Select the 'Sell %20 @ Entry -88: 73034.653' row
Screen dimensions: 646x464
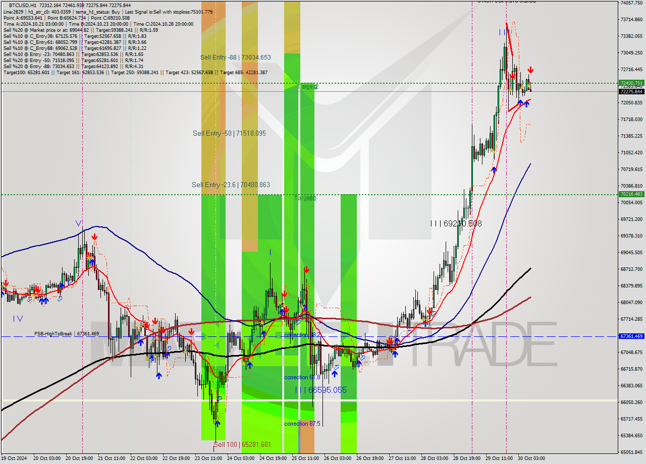[x=73, y=66]
